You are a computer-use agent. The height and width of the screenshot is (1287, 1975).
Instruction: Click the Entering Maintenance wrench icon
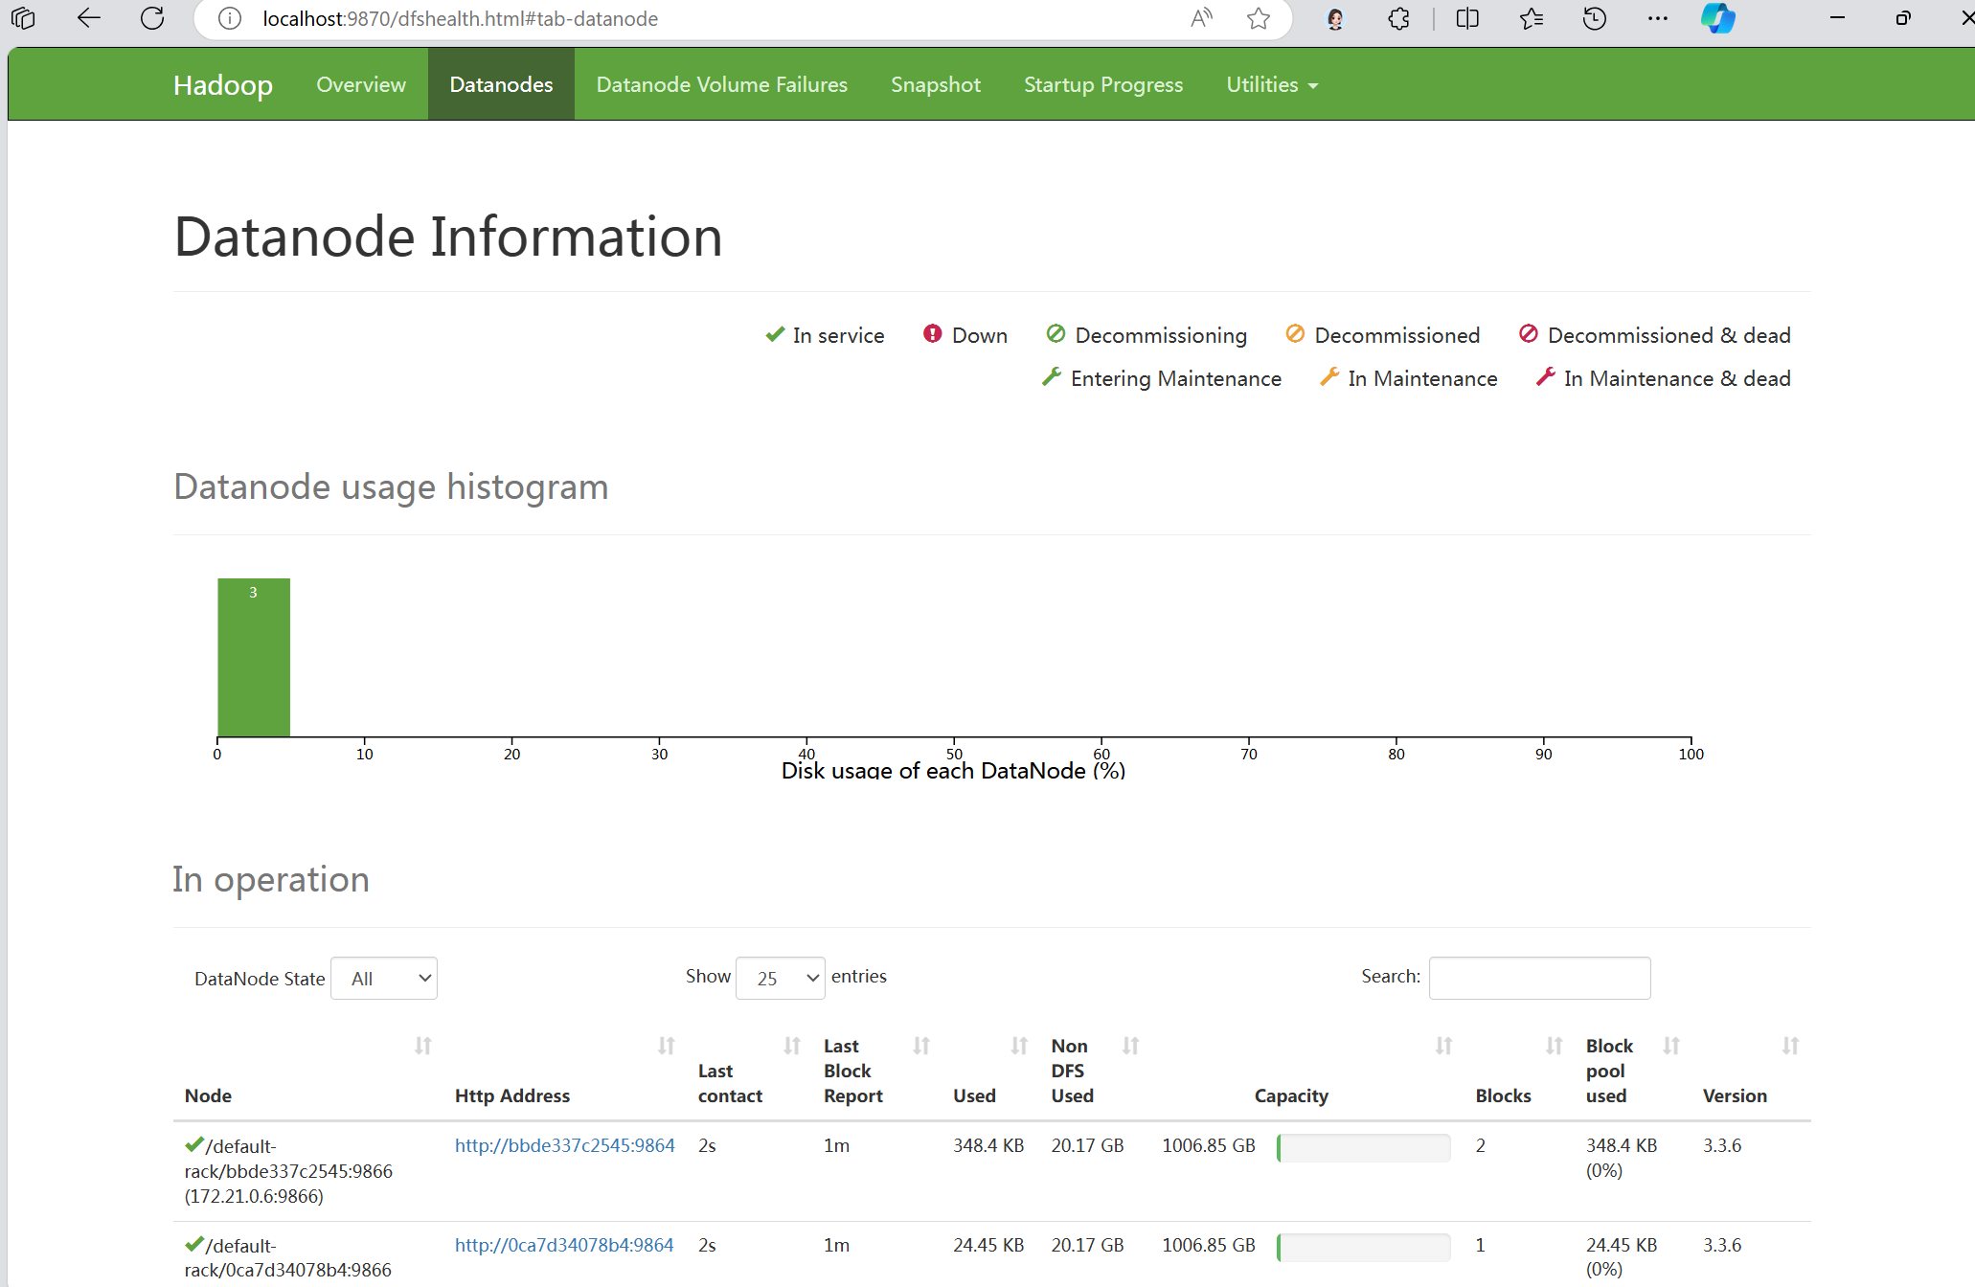click(1051, 376)
